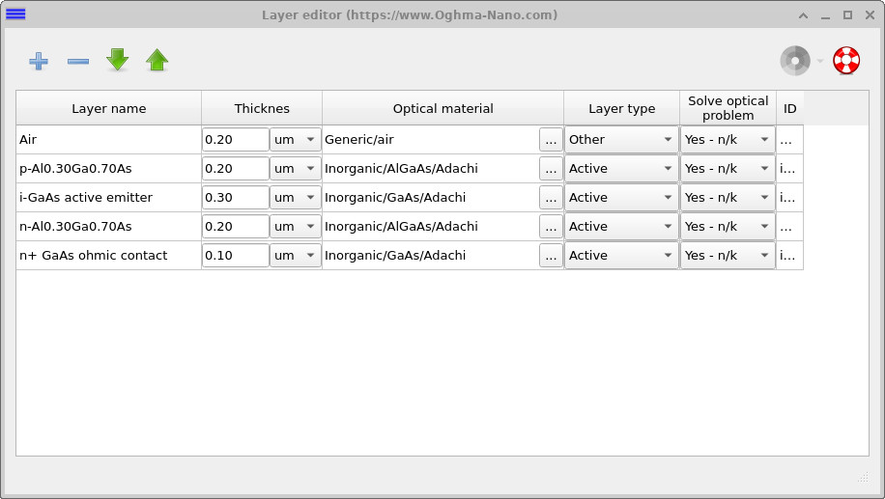Click the Optical material column header
885x499 pixels.
443,108
